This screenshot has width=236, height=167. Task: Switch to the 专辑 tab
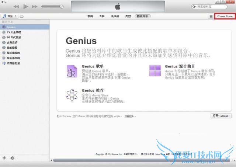coord(102,16)
